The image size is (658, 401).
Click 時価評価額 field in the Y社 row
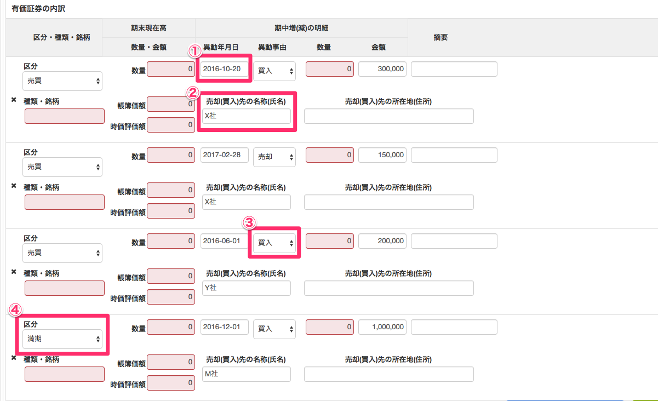[x=171, y=297]
